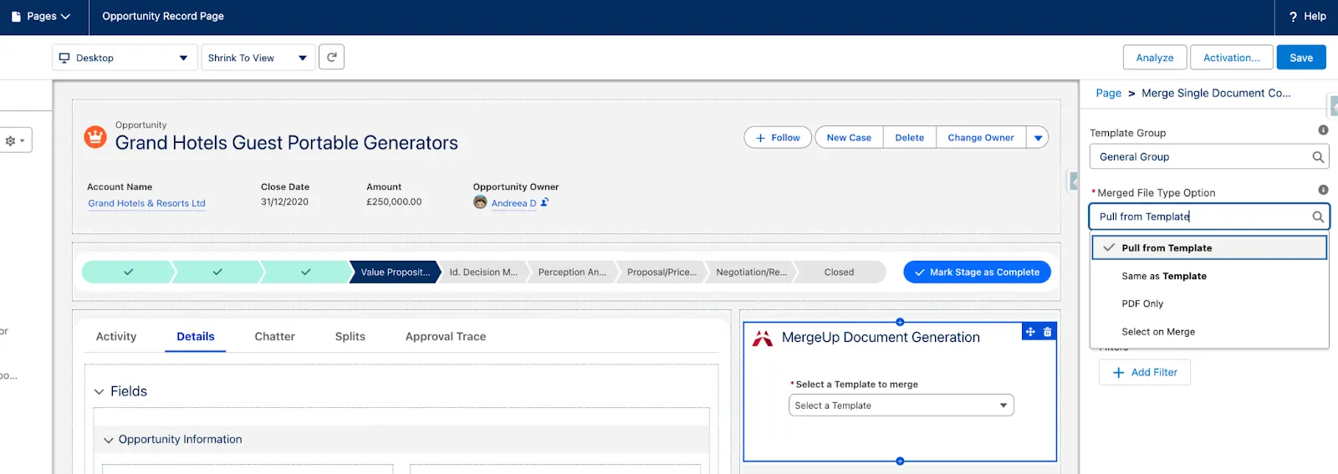Click the settings gear icon on left edge
The image size is (1338, 474).
coord(14,140)
